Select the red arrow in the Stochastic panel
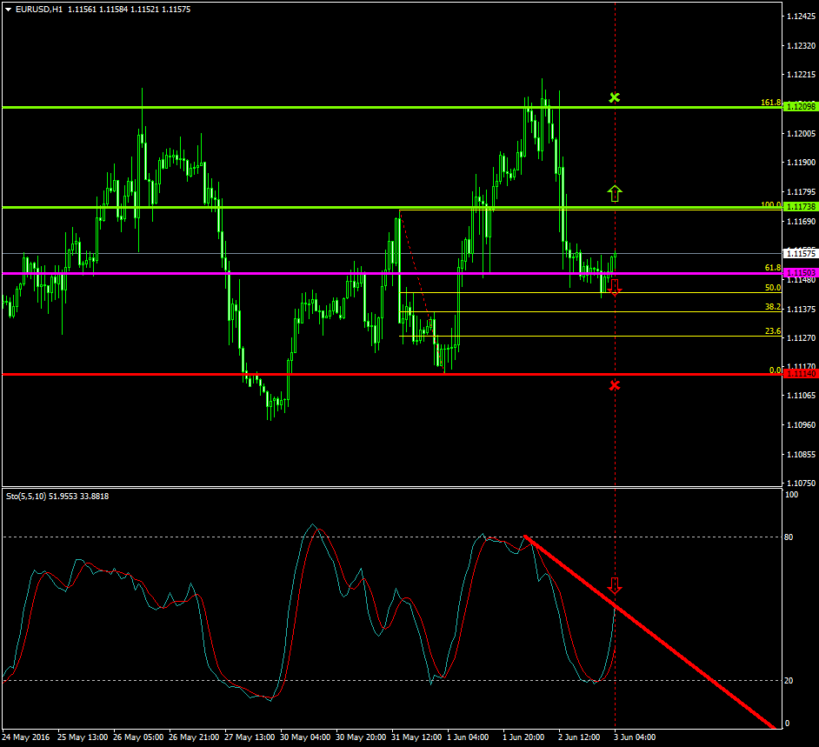Viewport: 819px width, 747px height. 615,586
